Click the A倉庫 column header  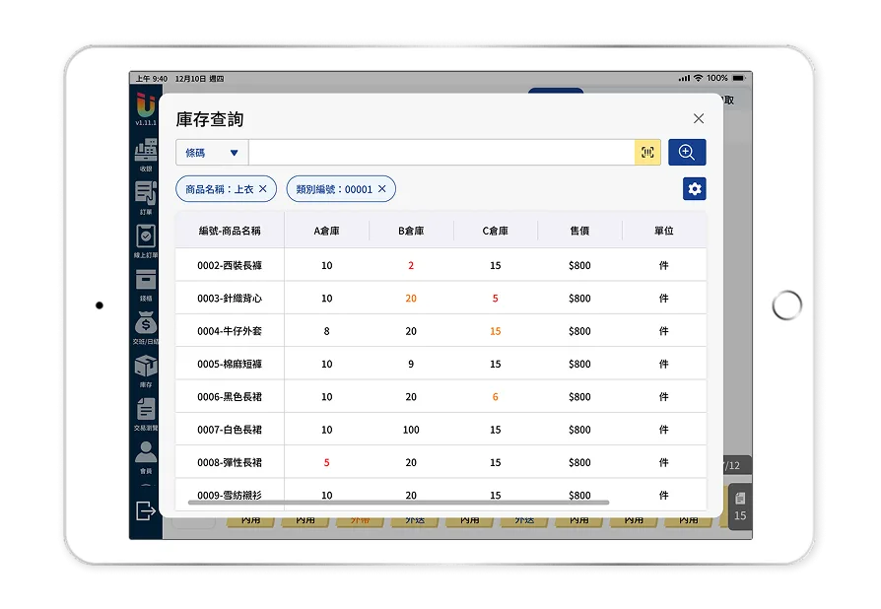pos(326,231)
